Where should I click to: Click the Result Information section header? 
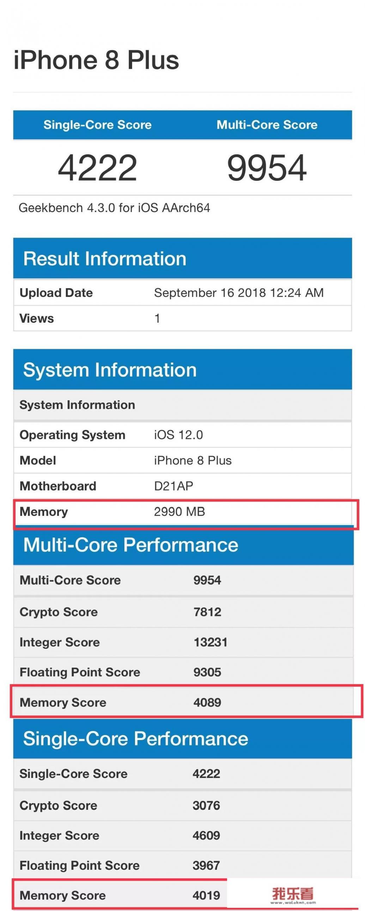click(x=183, y=258)
